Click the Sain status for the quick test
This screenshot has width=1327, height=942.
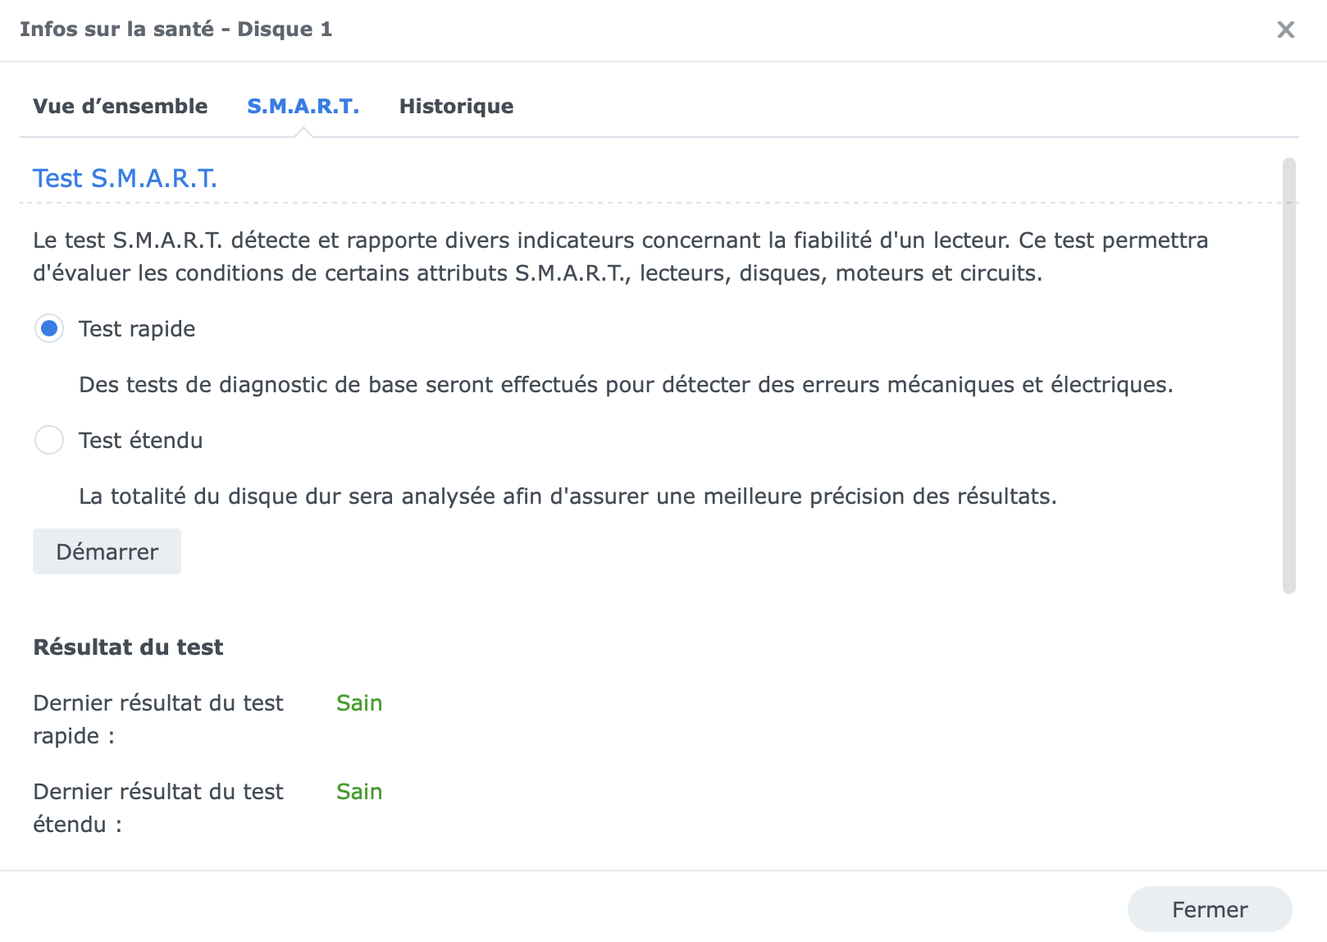coord(359,703)
